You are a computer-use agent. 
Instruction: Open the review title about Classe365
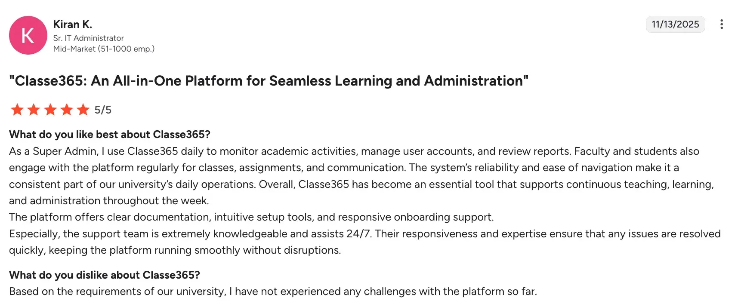(269, 81)
